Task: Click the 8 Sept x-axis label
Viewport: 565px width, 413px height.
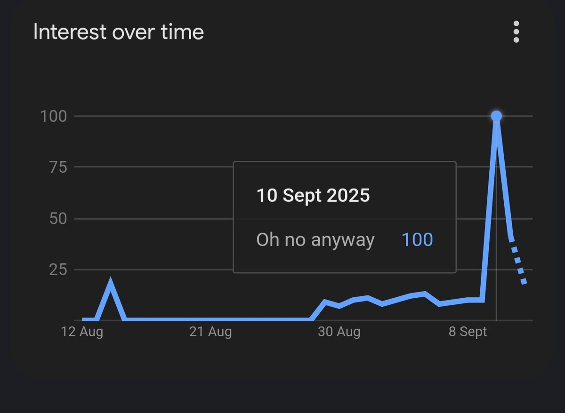Action: (x=468, y=332)
